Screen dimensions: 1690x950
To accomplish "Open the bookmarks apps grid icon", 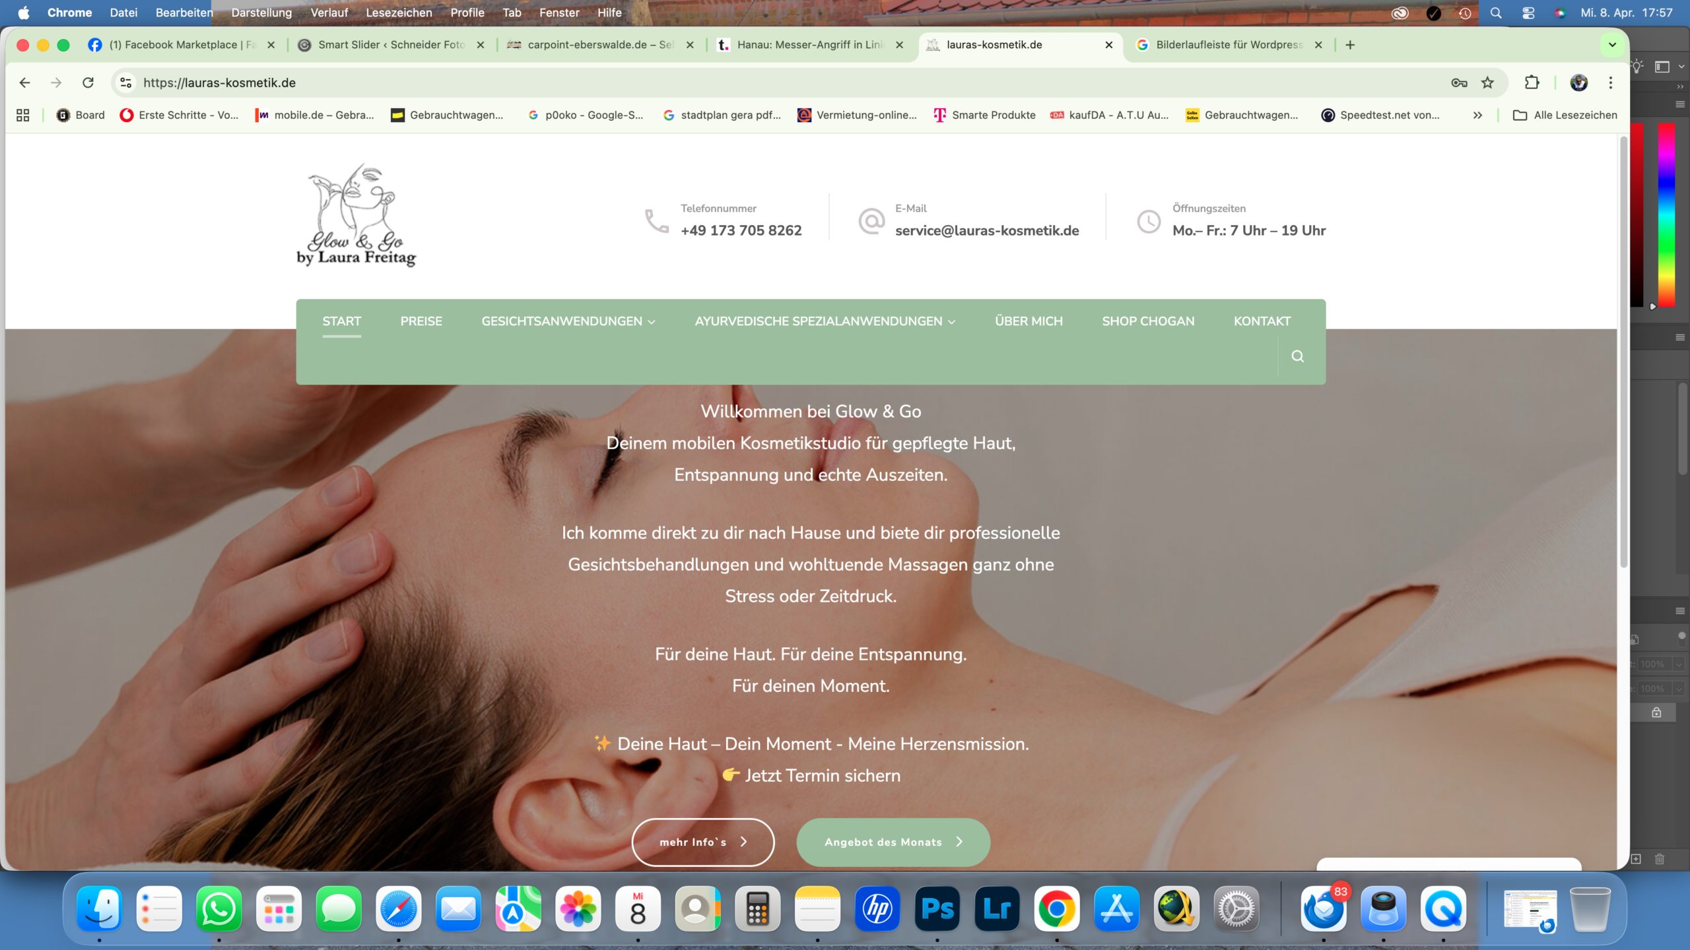I will 23,115.
